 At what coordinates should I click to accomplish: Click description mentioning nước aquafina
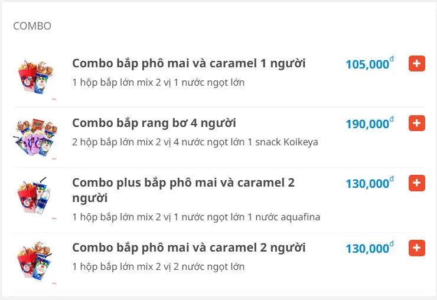196,217
